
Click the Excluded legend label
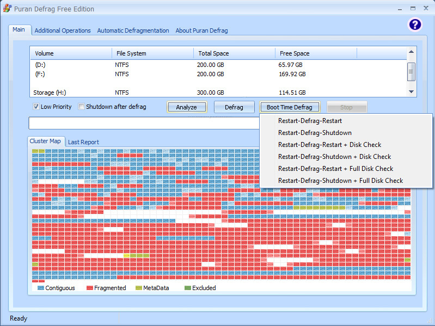(x=204, y=288)
